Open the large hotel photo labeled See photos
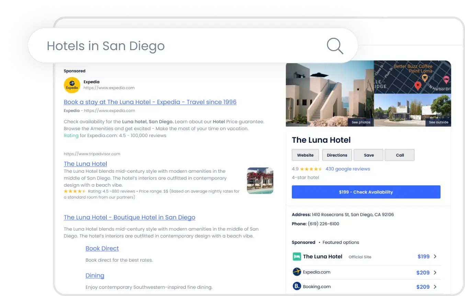The image size is (465, 296). click(x=330, y=93)
